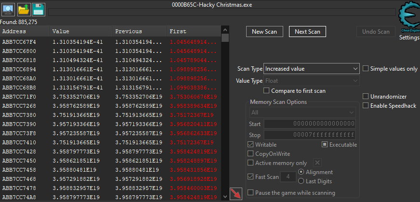Screen dimensions: 420x202
Task: Click the scan progress bar
Action: coord(222,12)
